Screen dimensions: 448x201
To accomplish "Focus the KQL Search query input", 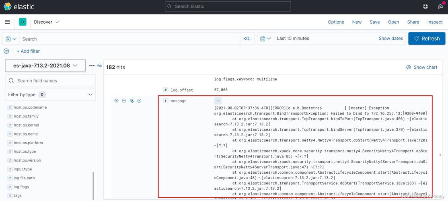I will coord(130,39).
